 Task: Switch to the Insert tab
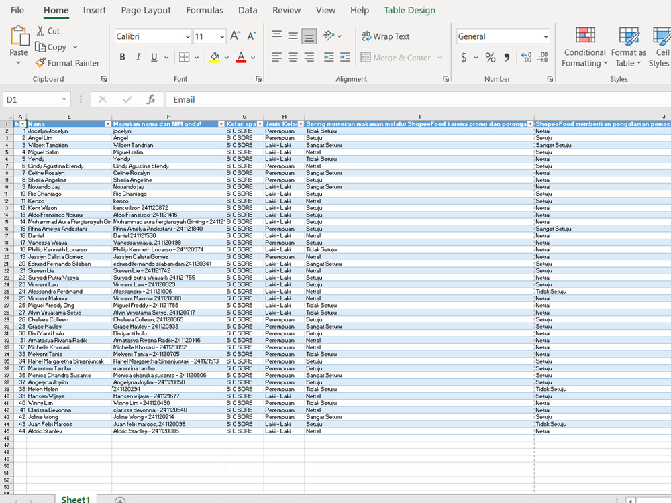[x=94, y=10]
